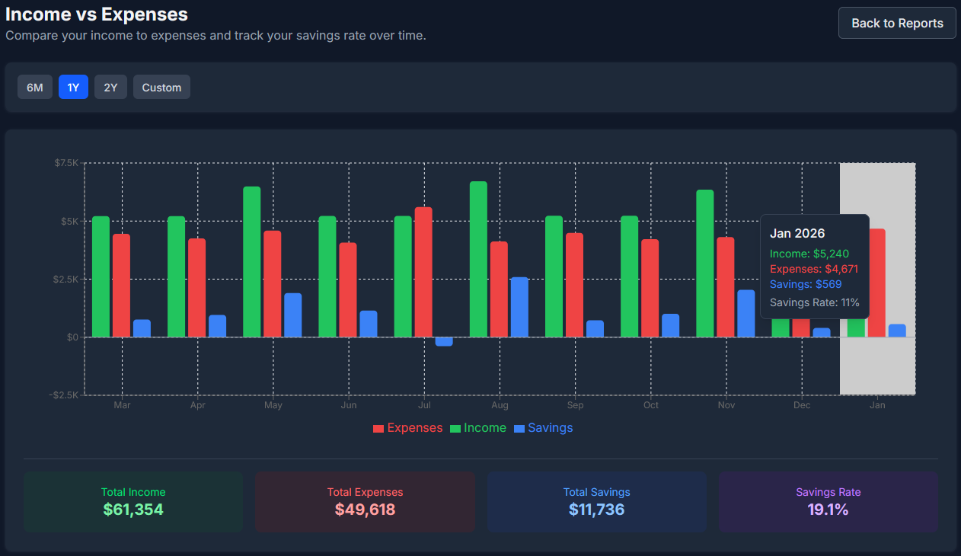Screen dimensions: 961x556
Task: Click the Mar axis label
Action: coord(122,405)
